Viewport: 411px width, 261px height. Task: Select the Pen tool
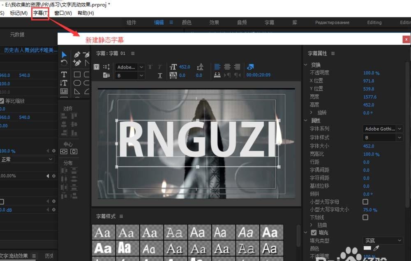tap(76, 55)
